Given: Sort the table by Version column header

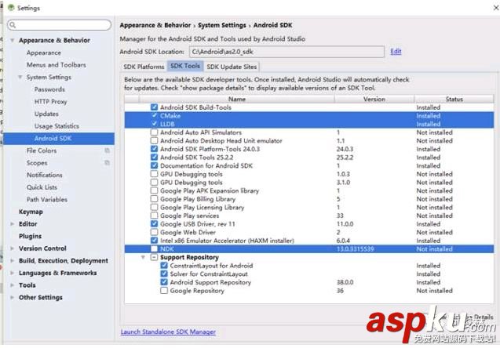Looking at the screenshot, I should click(374, 99).
